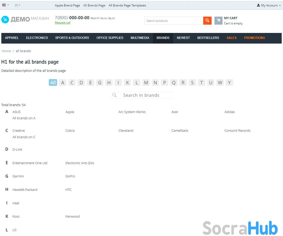This screenshot has width=283, height=236.
Task: Click the My Account user icon
Action: click(258, 5)
